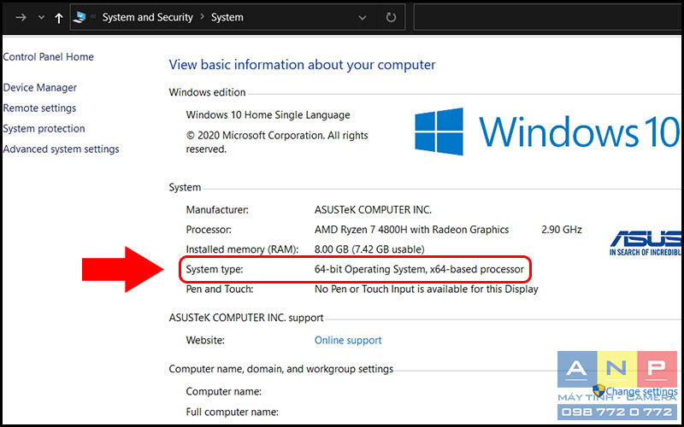This screenshot has width=684, height=427.
Task: Click the Change settings shield icon
Action: click(599, 390)
